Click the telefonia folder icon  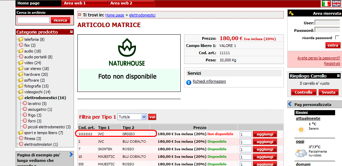[x=21, y=39]
